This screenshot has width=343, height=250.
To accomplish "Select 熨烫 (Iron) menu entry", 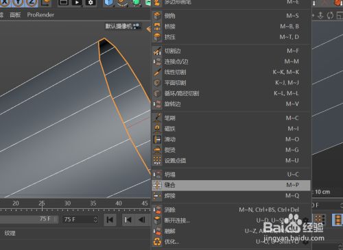I will (231, 150).
